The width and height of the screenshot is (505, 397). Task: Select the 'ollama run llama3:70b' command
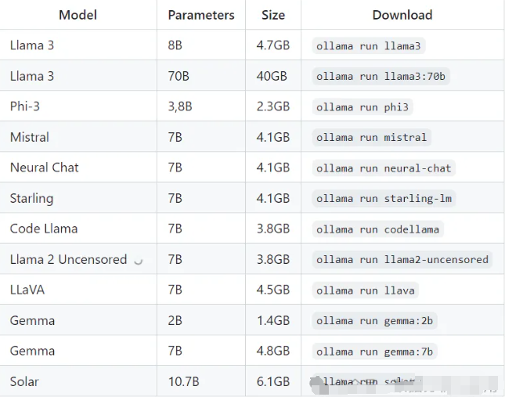(381, 76)
